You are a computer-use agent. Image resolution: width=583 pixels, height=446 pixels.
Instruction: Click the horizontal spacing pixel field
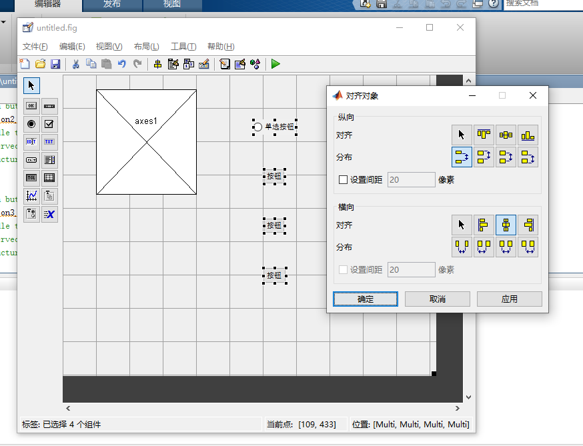(x=411, y=270)
